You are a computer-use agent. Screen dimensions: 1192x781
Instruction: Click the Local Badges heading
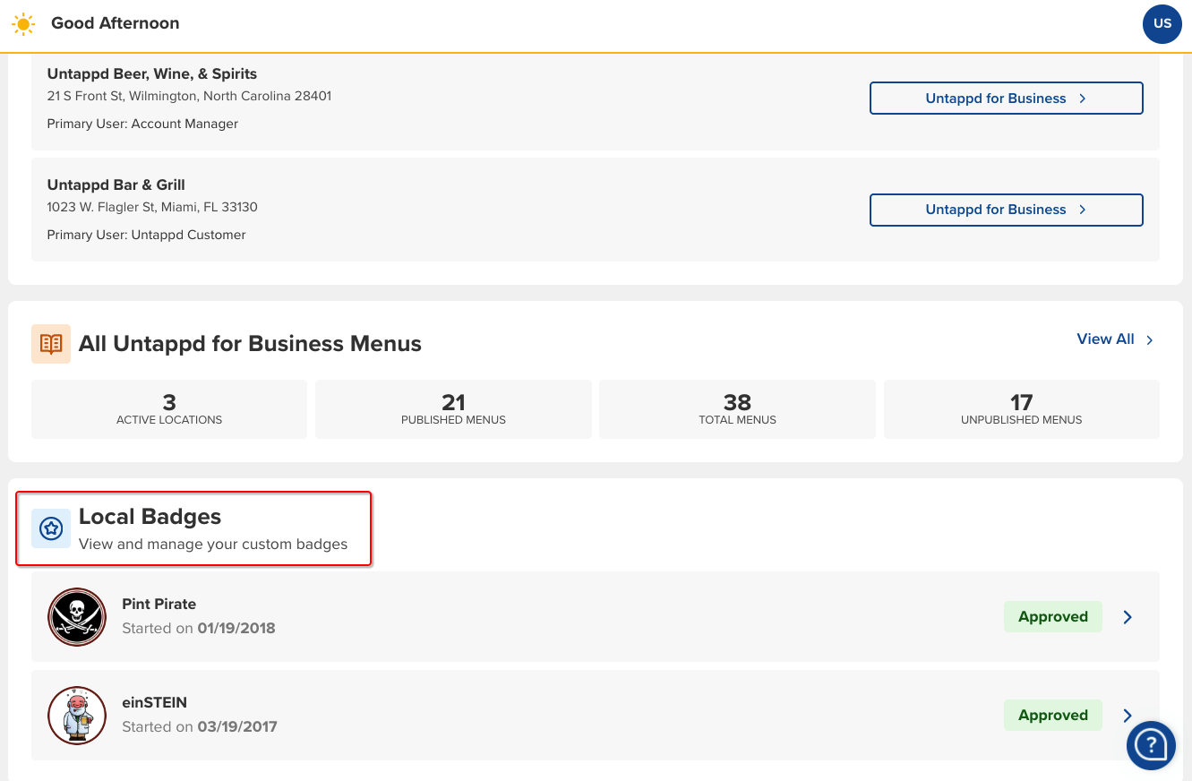(150, 517)
